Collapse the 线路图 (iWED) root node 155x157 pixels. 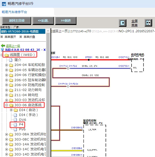(x=2, y=55)
